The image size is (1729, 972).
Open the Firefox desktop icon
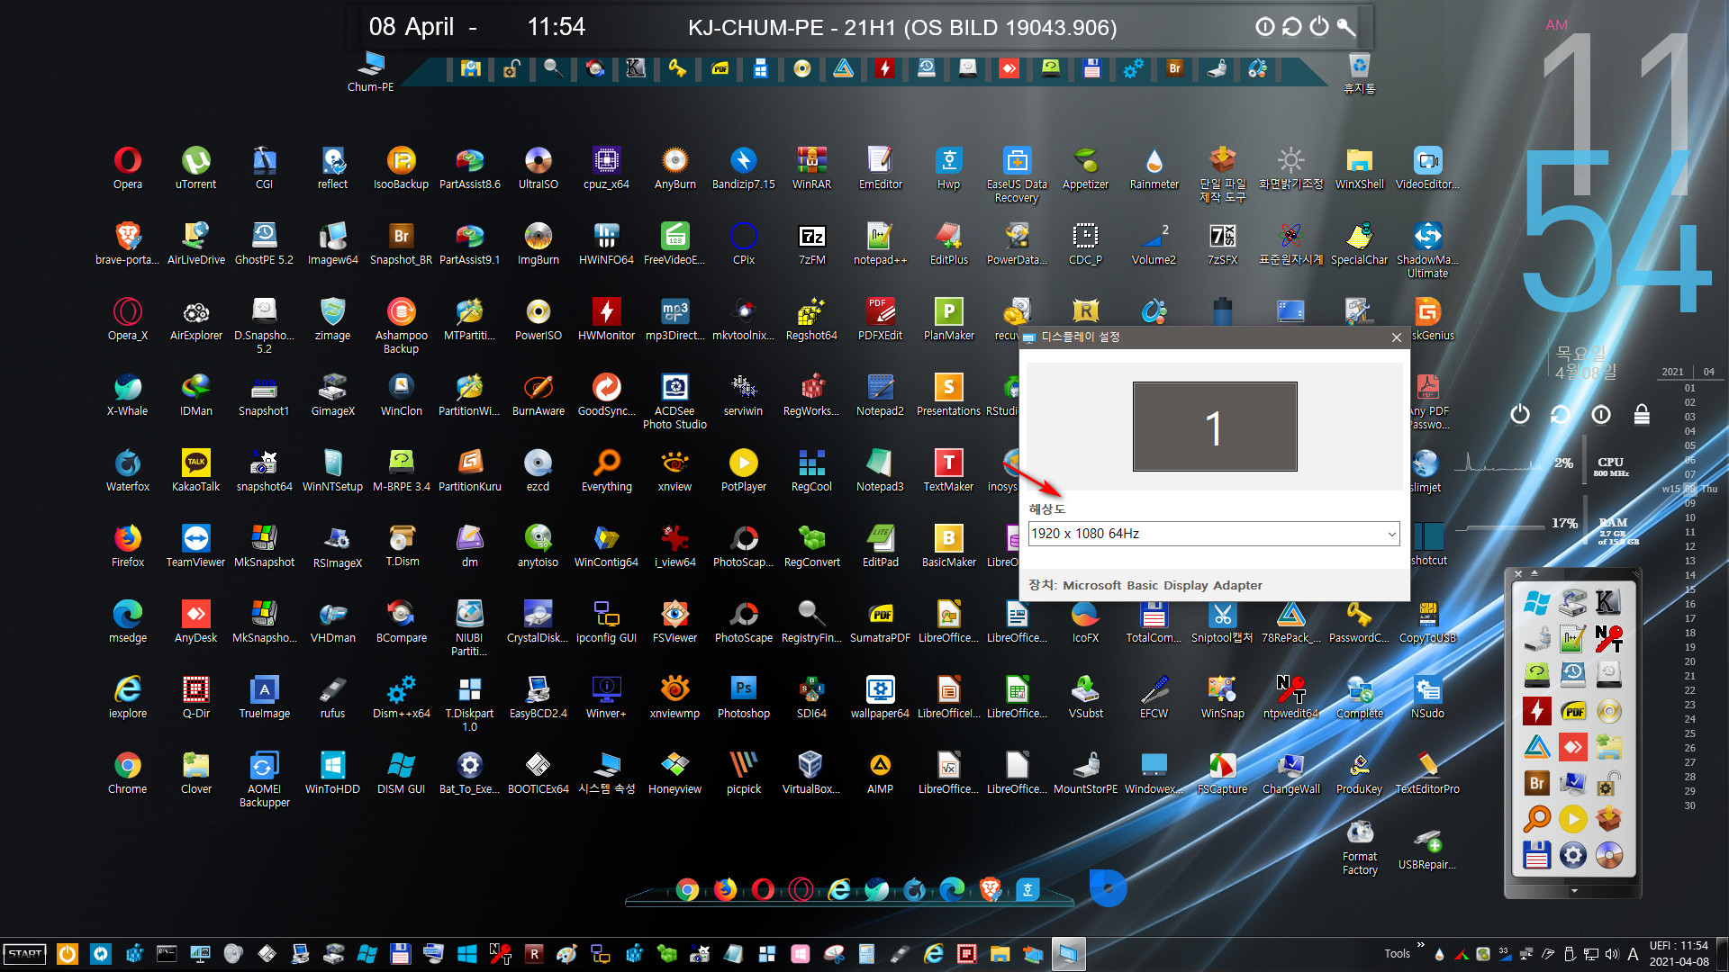coord(127,545)
